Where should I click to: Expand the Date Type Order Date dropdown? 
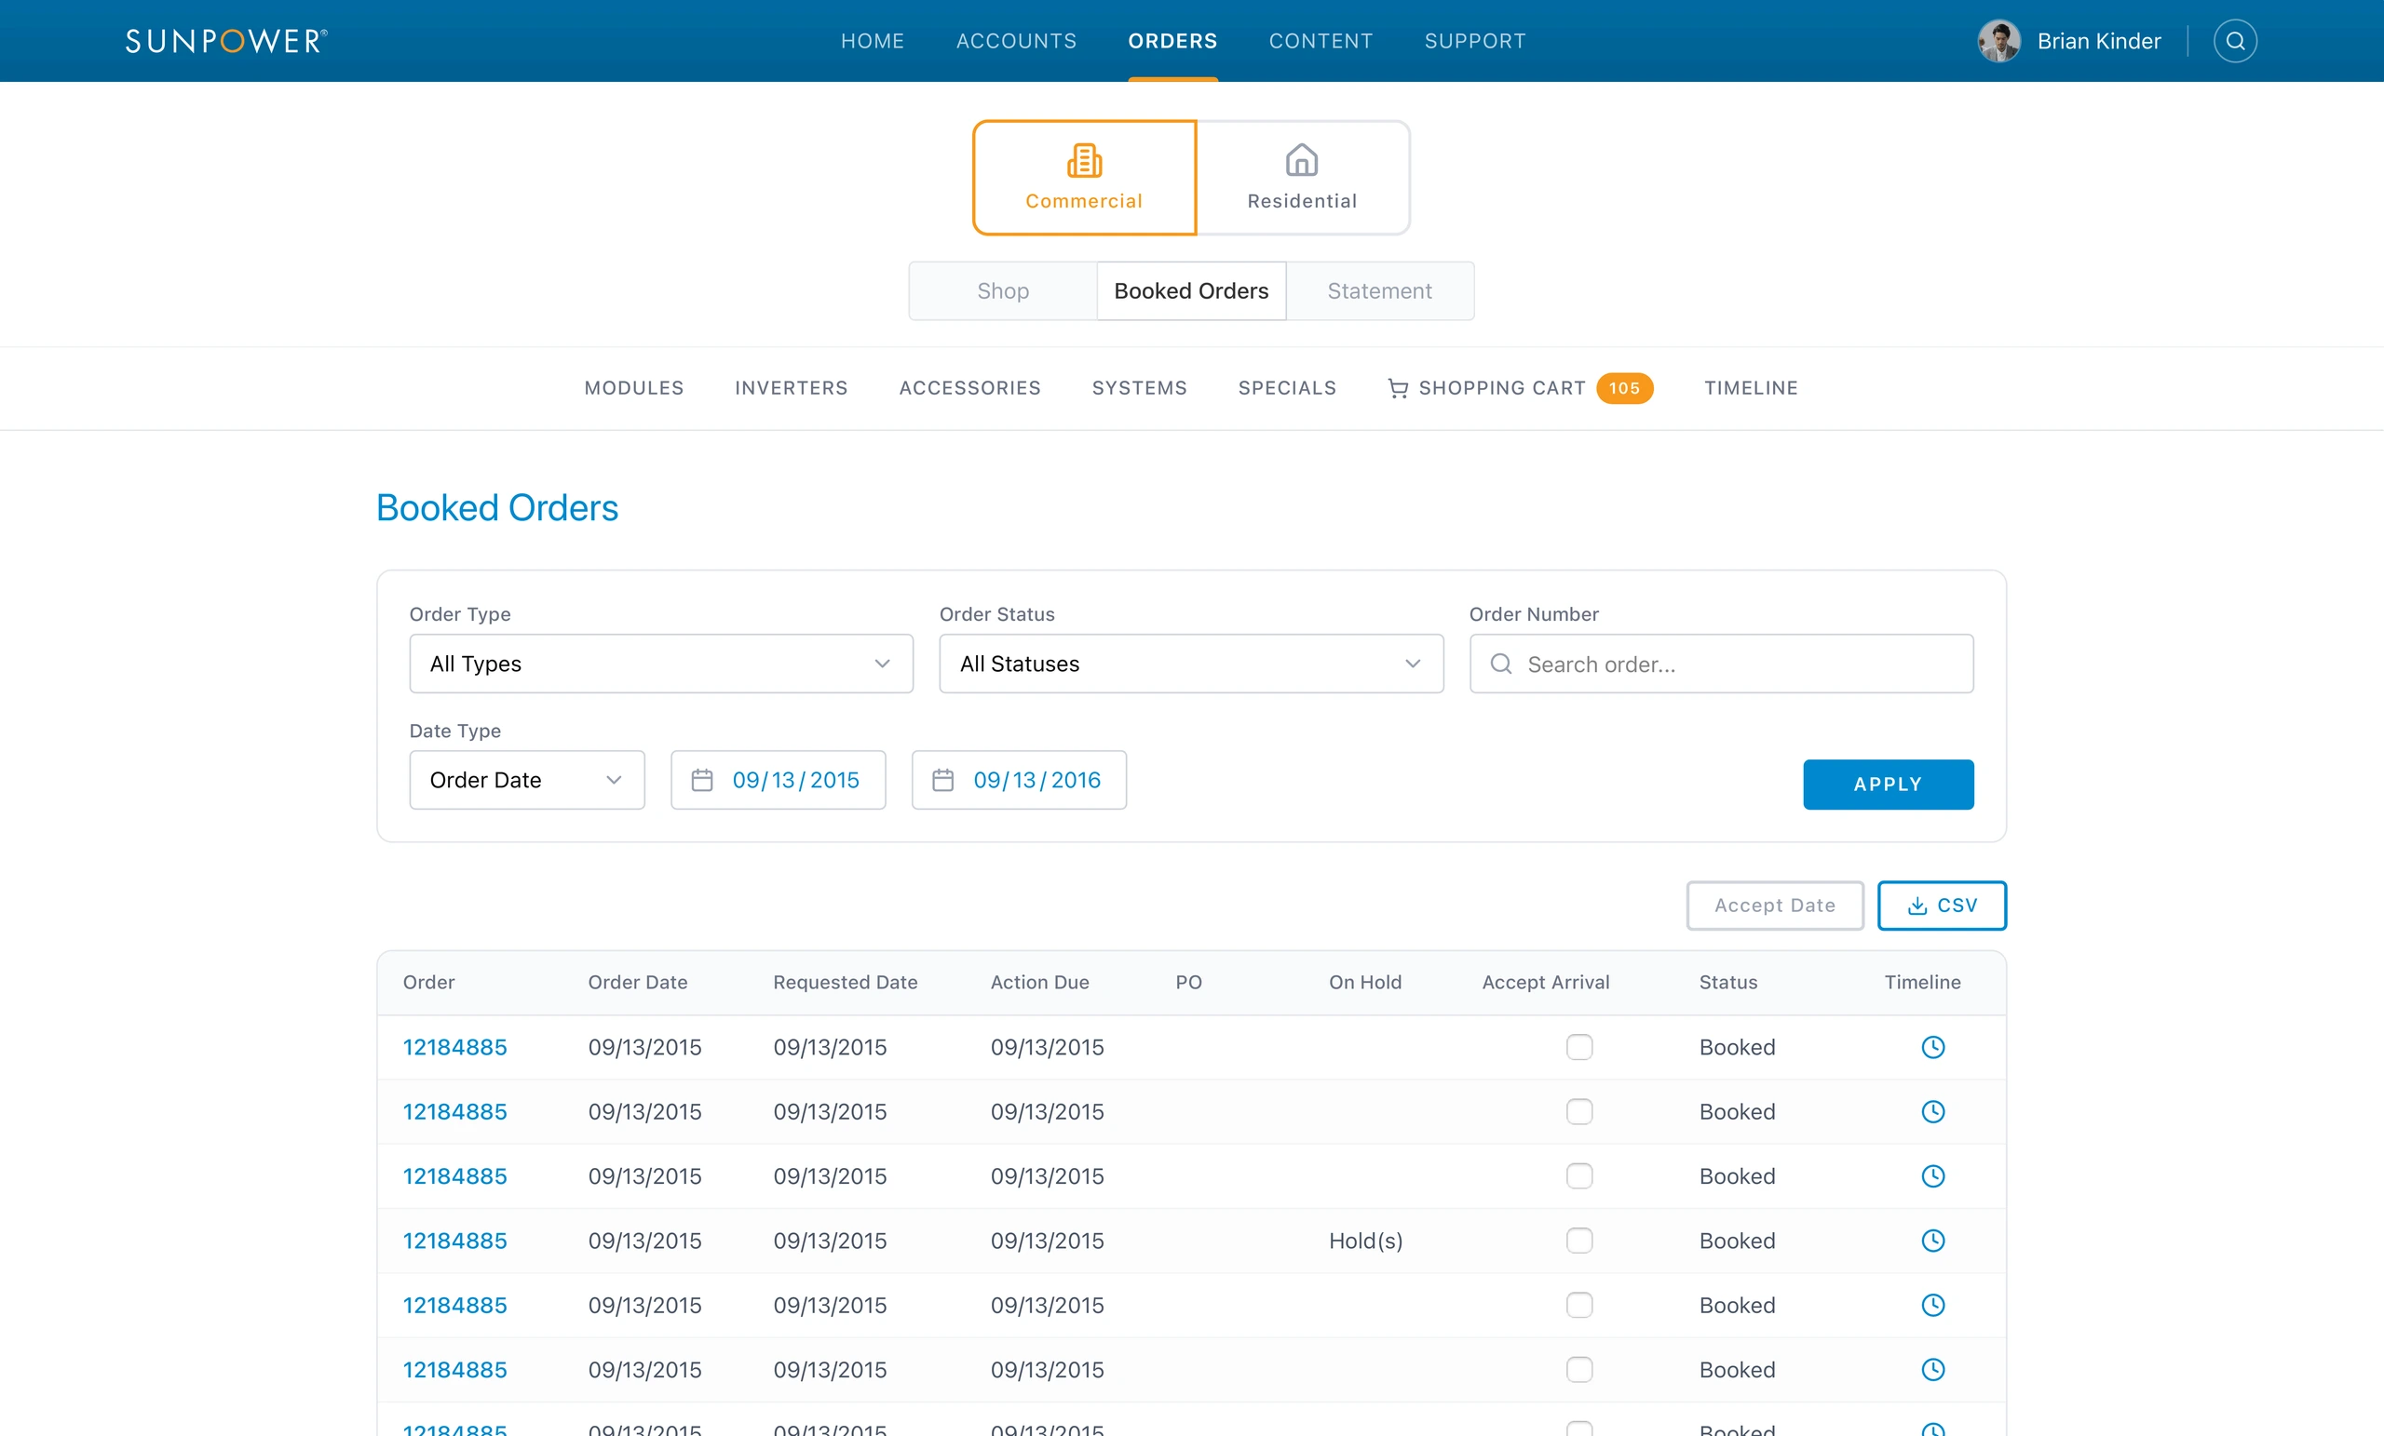[526, 781]
